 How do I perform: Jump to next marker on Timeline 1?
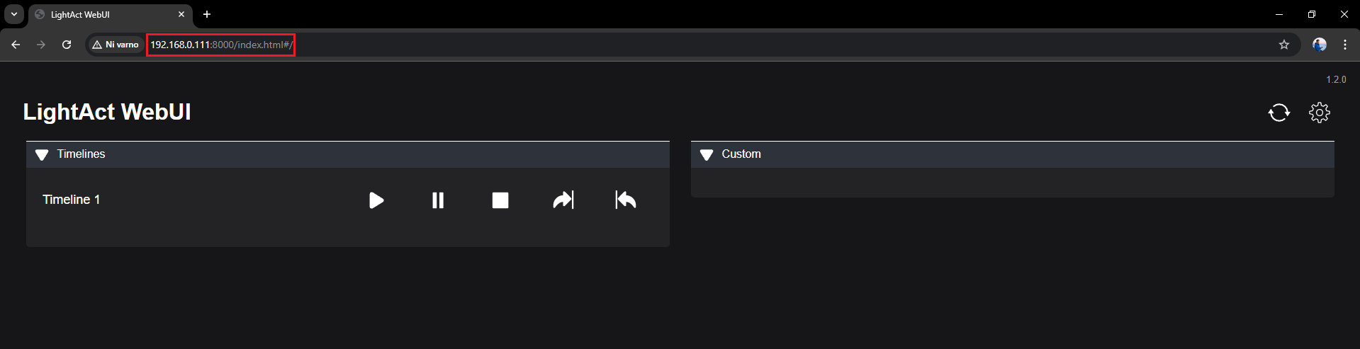[563, 200]
